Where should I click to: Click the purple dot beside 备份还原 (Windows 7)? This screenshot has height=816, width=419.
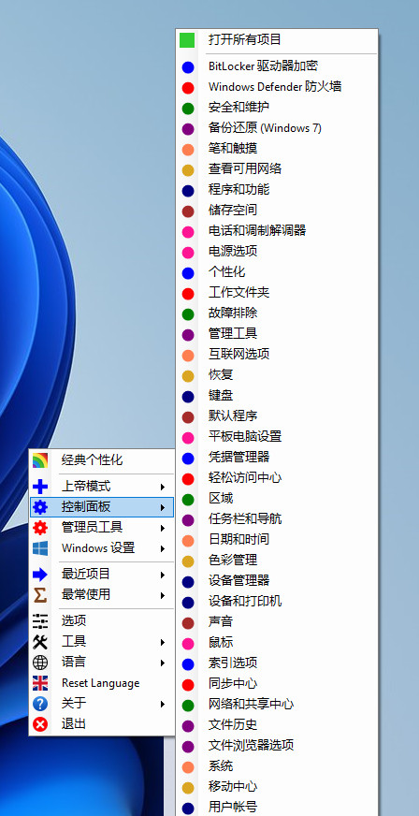pyautogui.click(x=188, y=129)
